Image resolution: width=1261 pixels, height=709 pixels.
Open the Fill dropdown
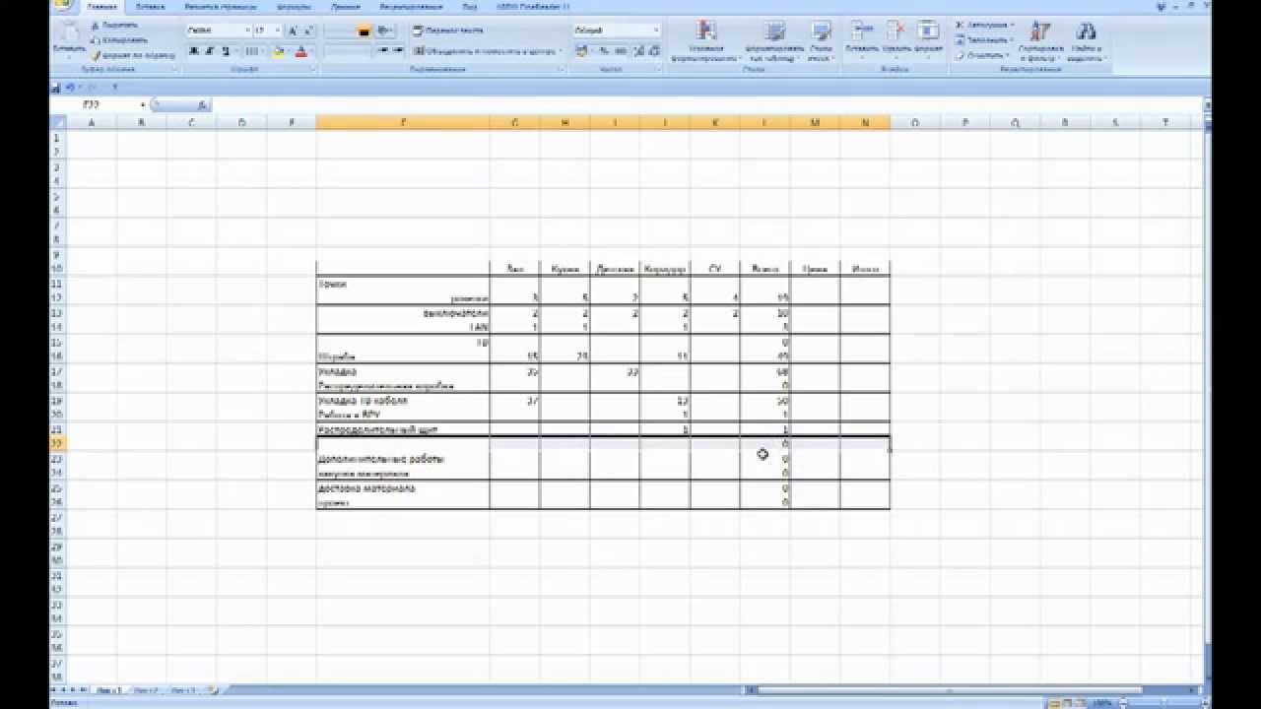tap(983, 40)
